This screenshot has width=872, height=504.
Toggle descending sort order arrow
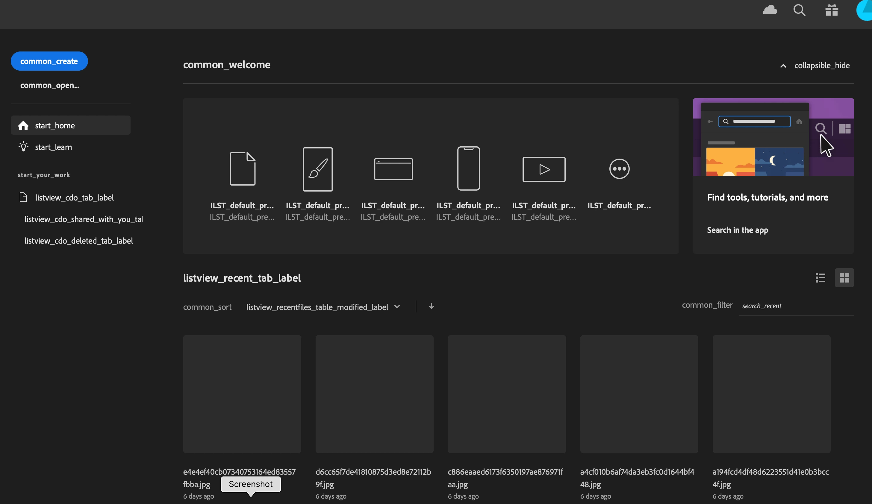pos(431,306)
